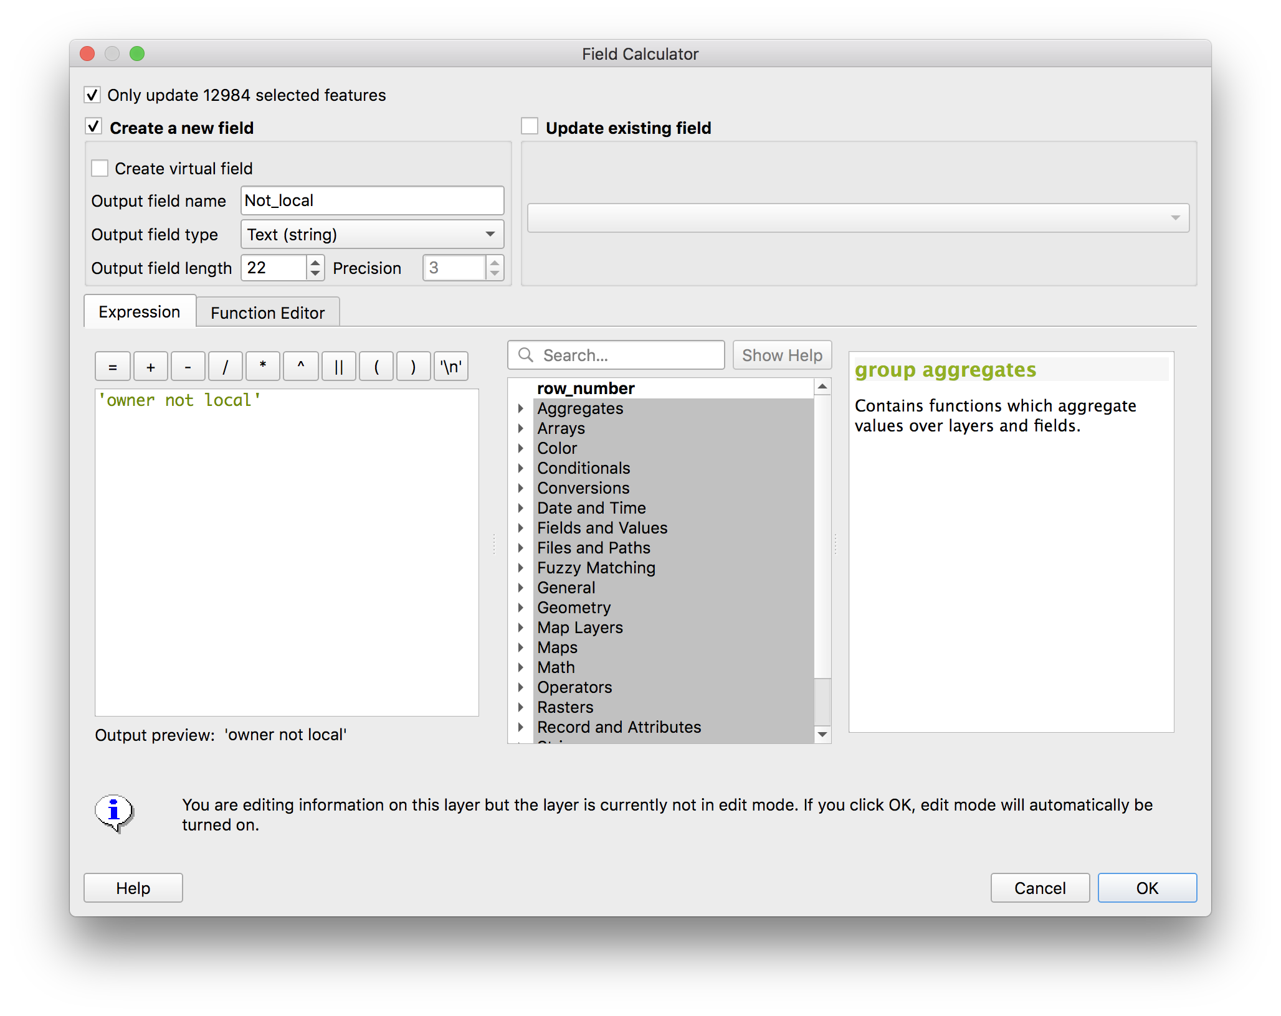The image size is (1281, 1016).
Task: Expand the Geometry function group
Action: point(521,608)
